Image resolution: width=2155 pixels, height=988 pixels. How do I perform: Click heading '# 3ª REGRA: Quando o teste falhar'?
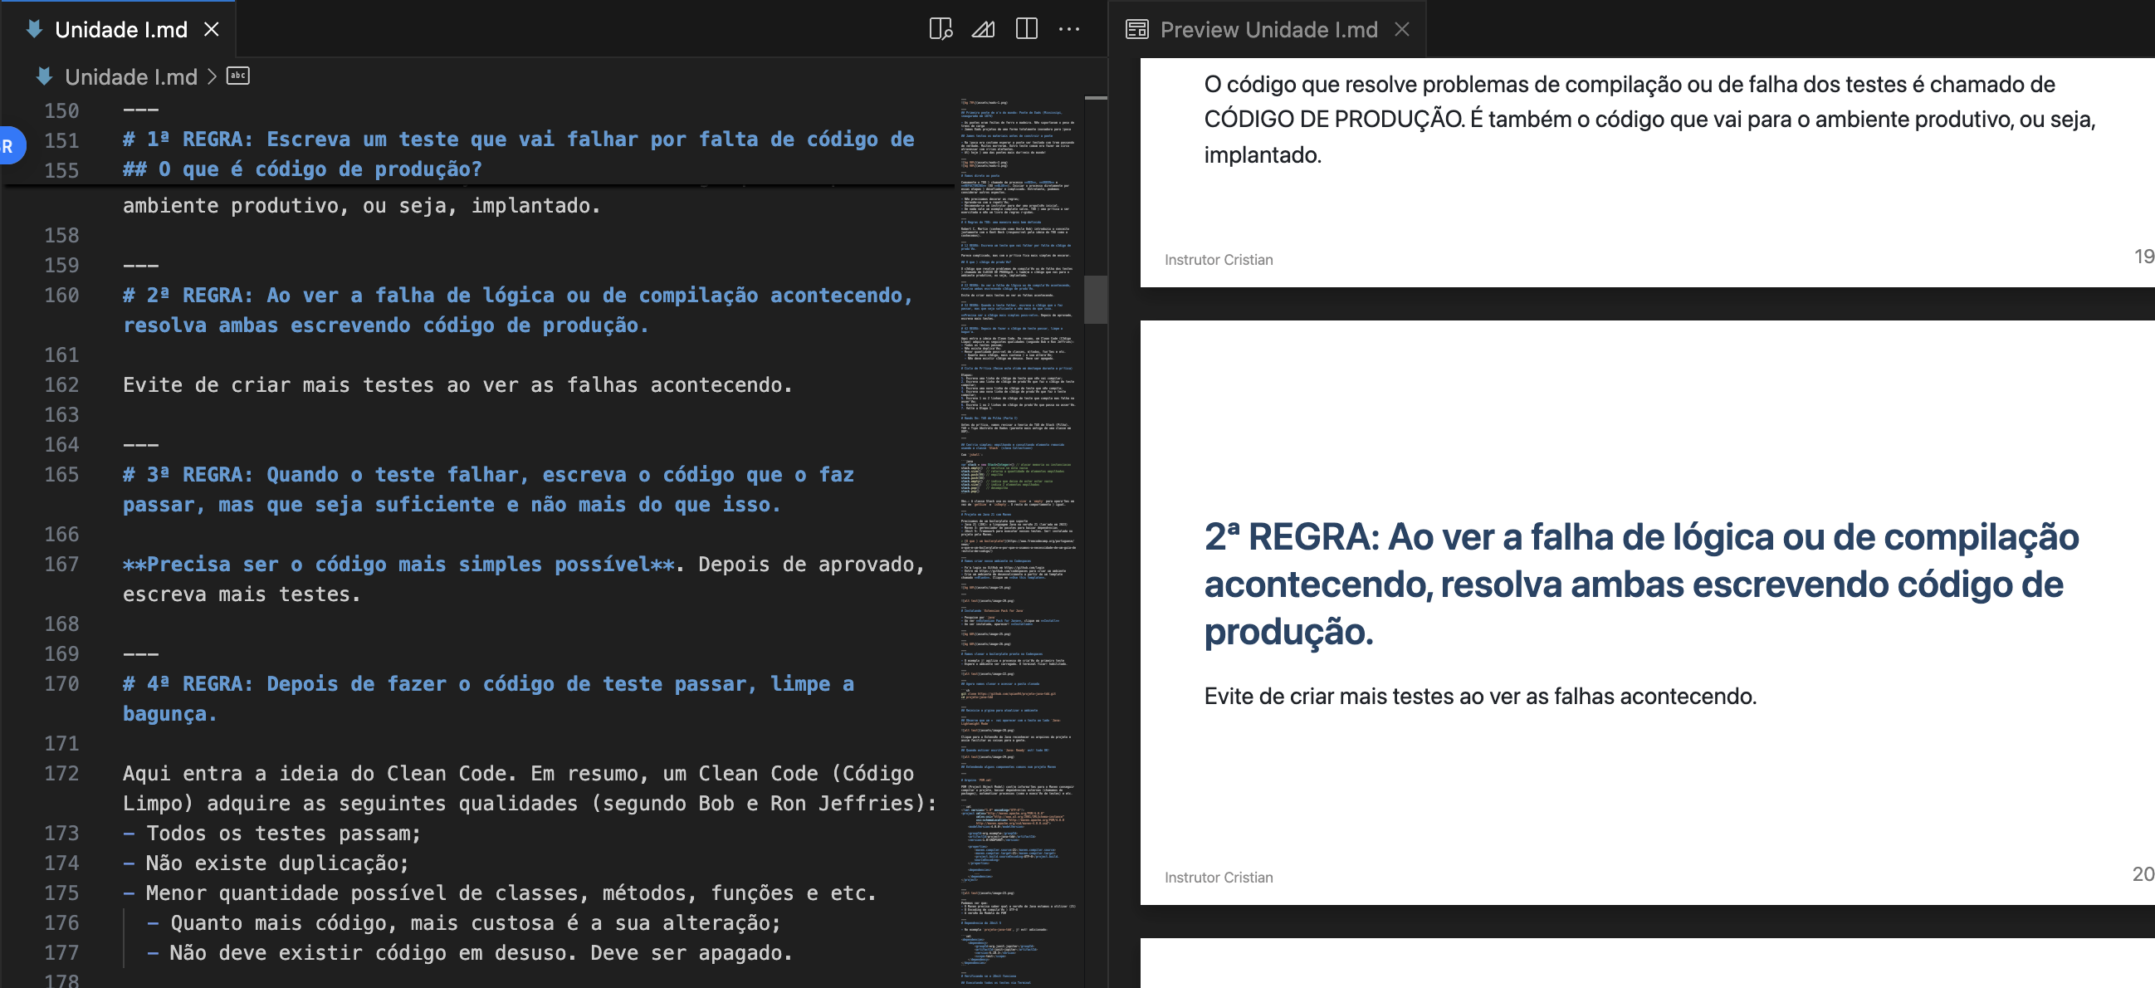click(489, 474)
